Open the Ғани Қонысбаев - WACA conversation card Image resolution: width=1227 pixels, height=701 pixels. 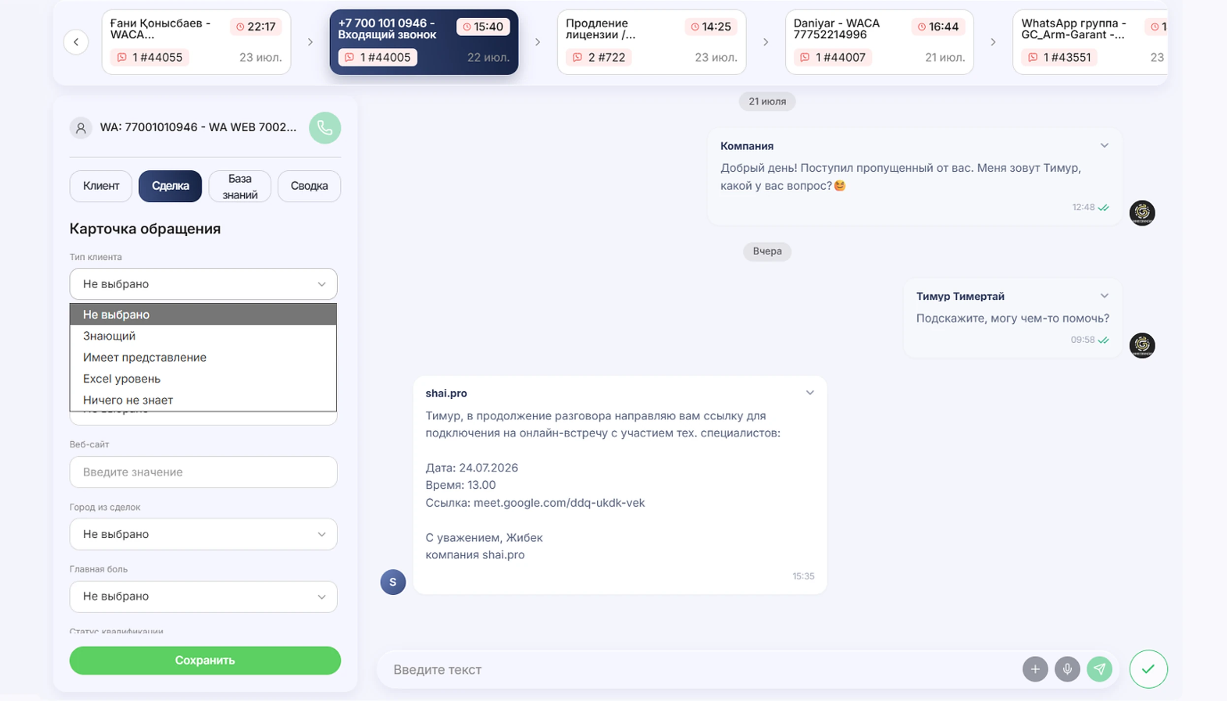click(x=196, y=42)
